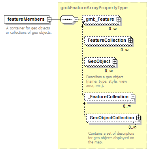Collapse the sequence compositor minus box

coord(76,19)
